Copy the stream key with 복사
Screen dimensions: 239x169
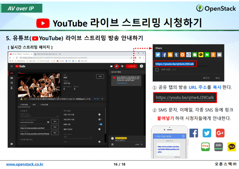(x=55, y=122)
